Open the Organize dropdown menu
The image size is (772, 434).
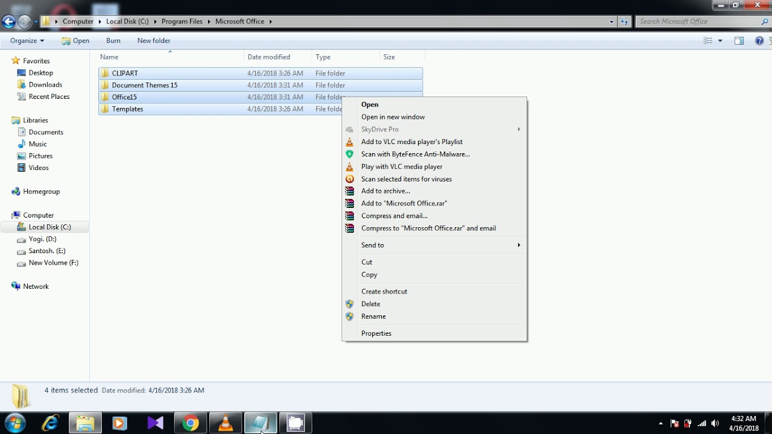point(27,40)
